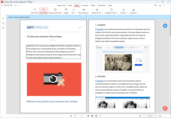This screenshot has height=118, width=171.
Task: Go to the first page
Action: 71,116
